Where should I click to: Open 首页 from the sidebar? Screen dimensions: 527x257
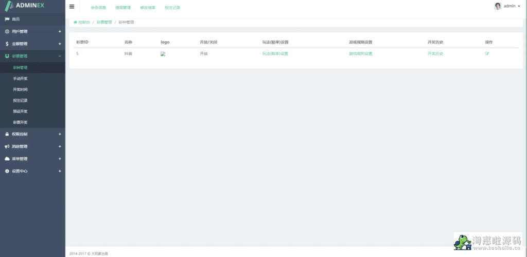15,19
